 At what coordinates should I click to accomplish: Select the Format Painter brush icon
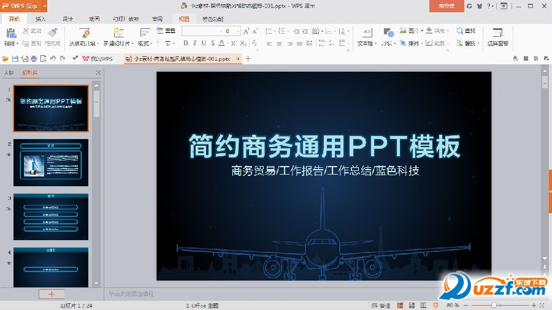click(52, 32)
